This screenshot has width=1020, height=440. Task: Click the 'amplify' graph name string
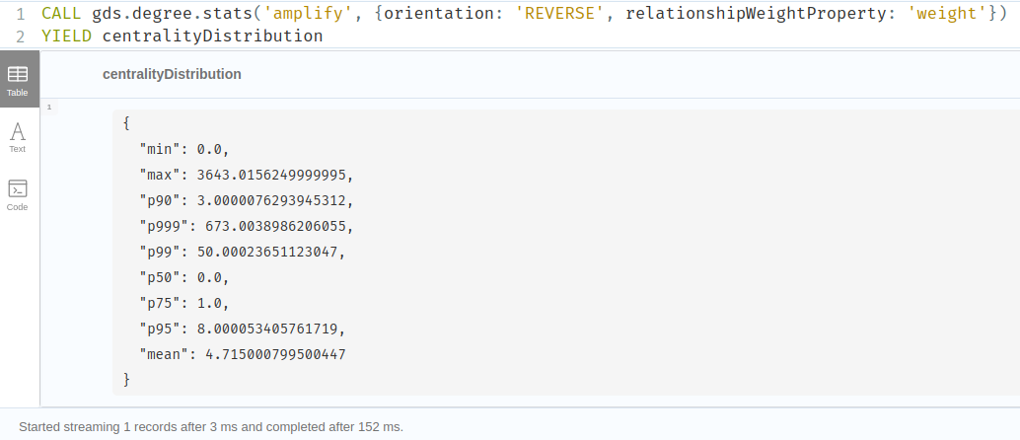click(303, 13)
